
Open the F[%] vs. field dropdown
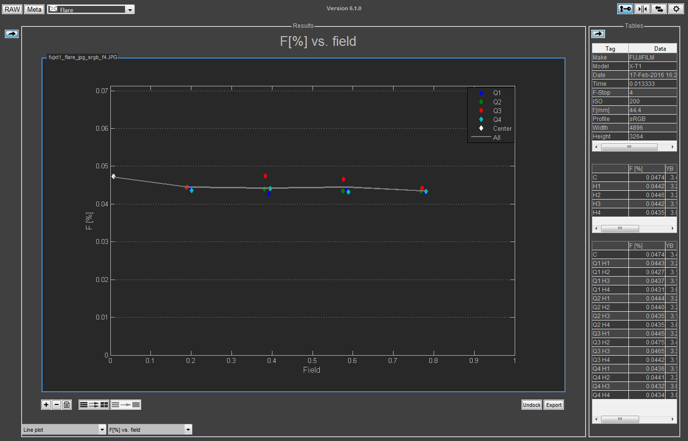(150, 429)
